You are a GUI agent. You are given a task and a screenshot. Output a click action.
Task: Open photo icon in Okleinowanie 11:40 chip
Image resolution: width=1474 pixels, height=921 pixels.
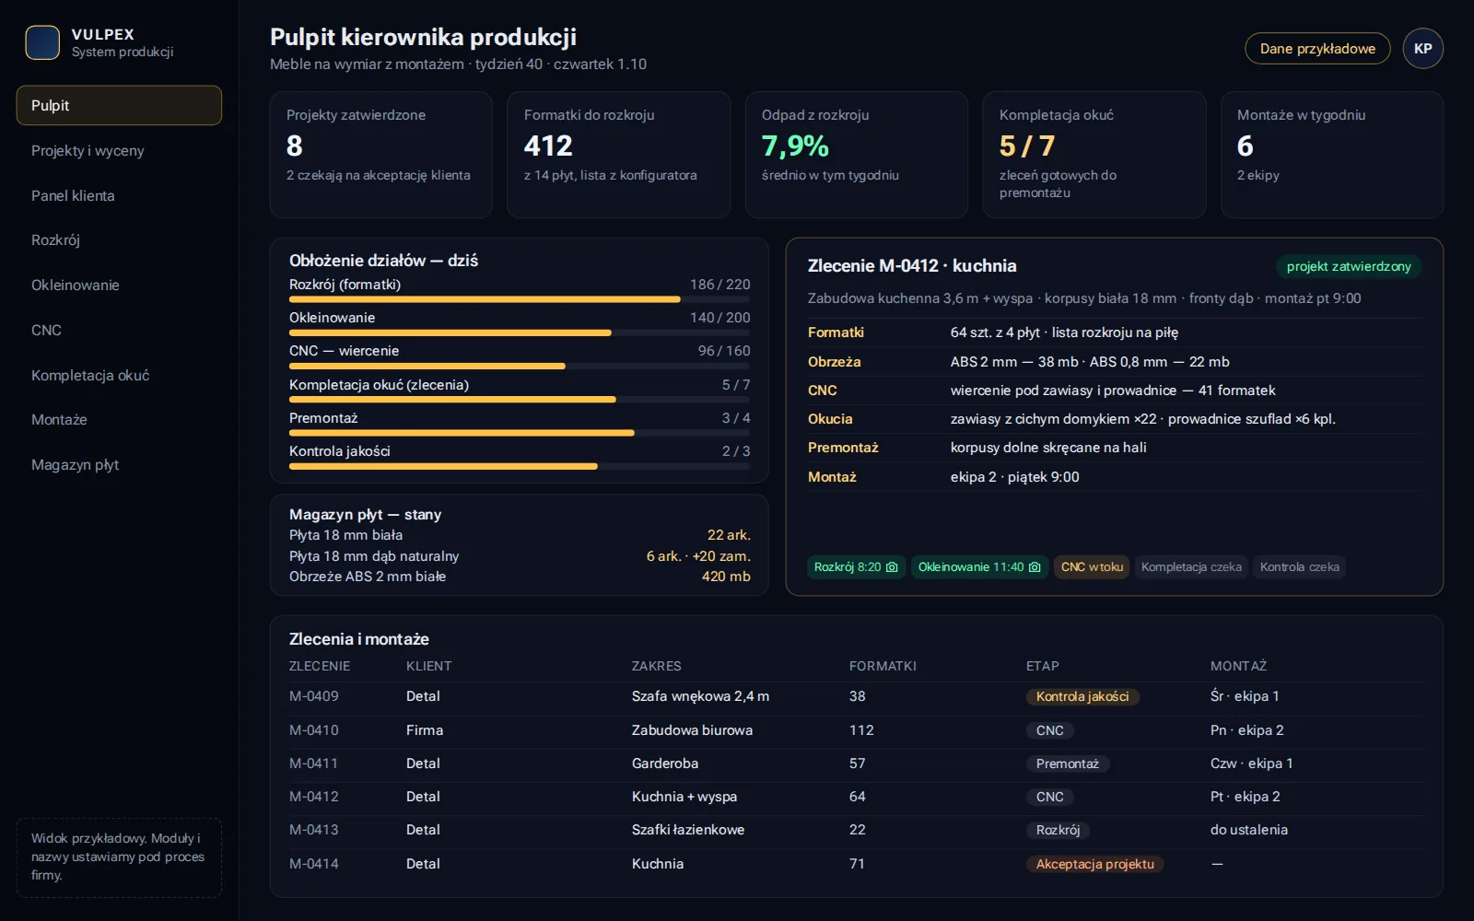[x=1035, y=567]
